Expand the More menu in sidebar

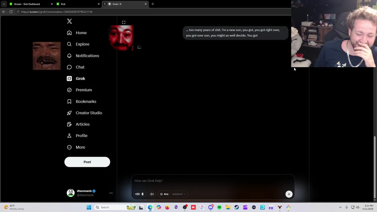point(76,147)
